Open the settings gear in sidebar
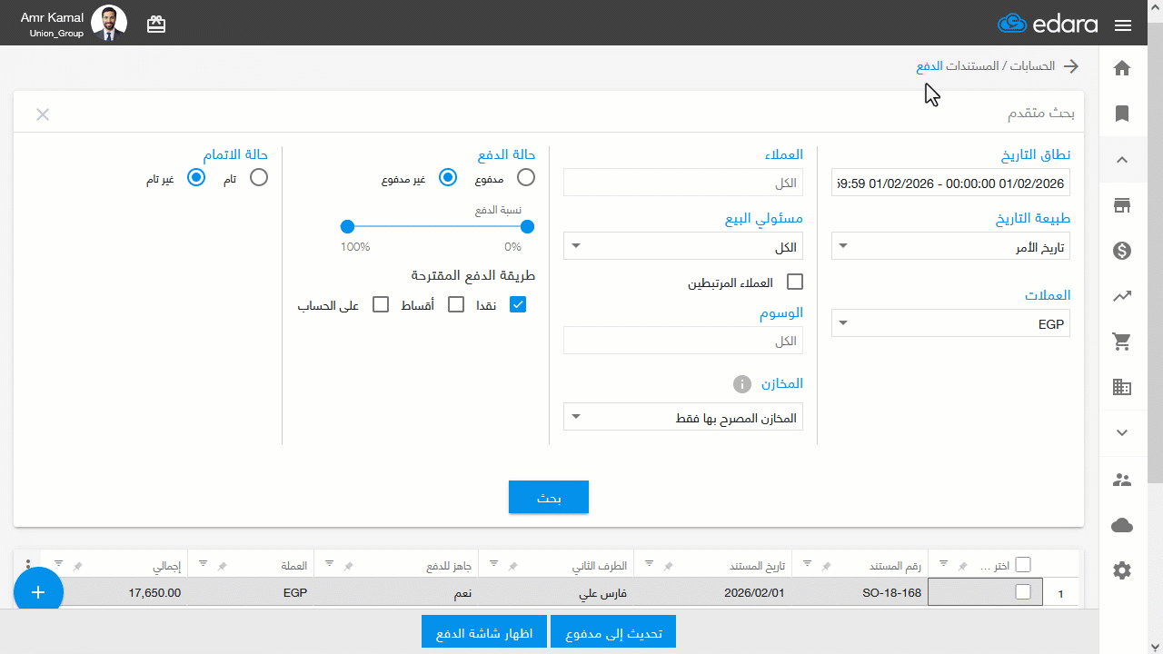Image resolution: width=1163 pixels, height=654 pixels. pos(1122,570)
